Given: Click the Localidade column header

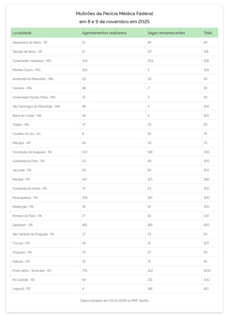Looking at the screenshot, I should coord(22,33).
